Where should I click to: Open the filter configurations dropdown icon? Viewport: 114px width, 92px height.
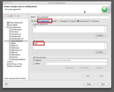18,16
